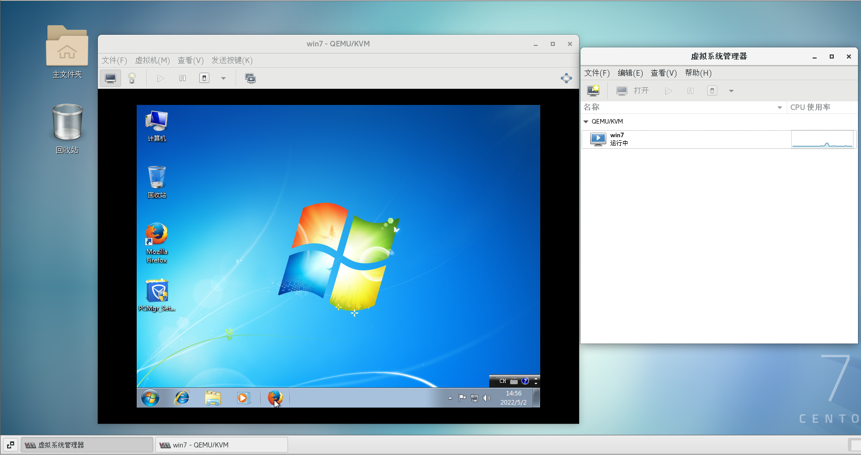Open Windows Media Player taskbar icon

[x=243, y=398]
